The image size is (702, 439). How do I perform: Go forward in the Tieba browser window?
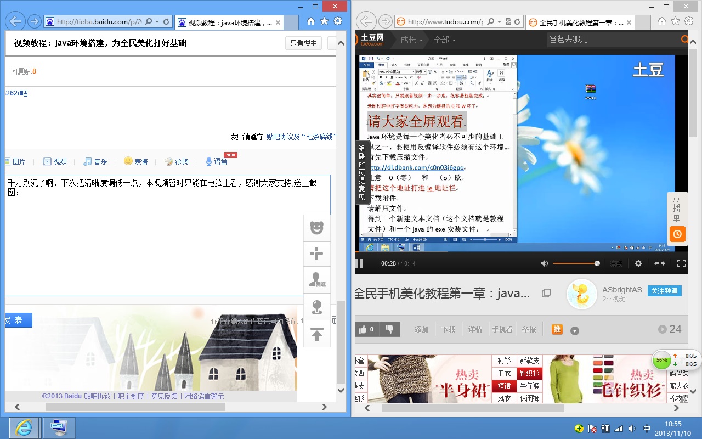34,22
